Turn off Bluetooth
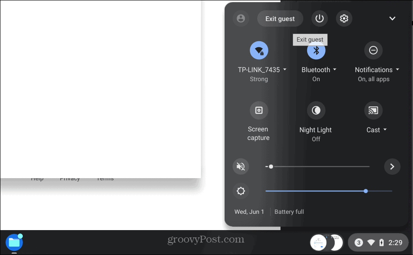This screenshot has height=255, width=413. (x=316, y=50)
